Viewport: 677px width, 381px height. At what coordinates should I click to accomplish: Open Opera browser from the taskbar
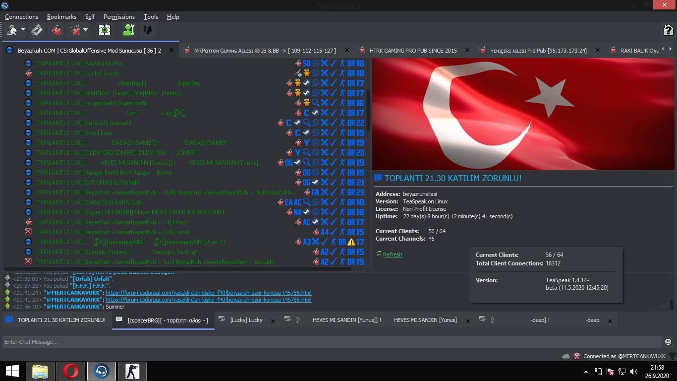[x=70, y=371]
